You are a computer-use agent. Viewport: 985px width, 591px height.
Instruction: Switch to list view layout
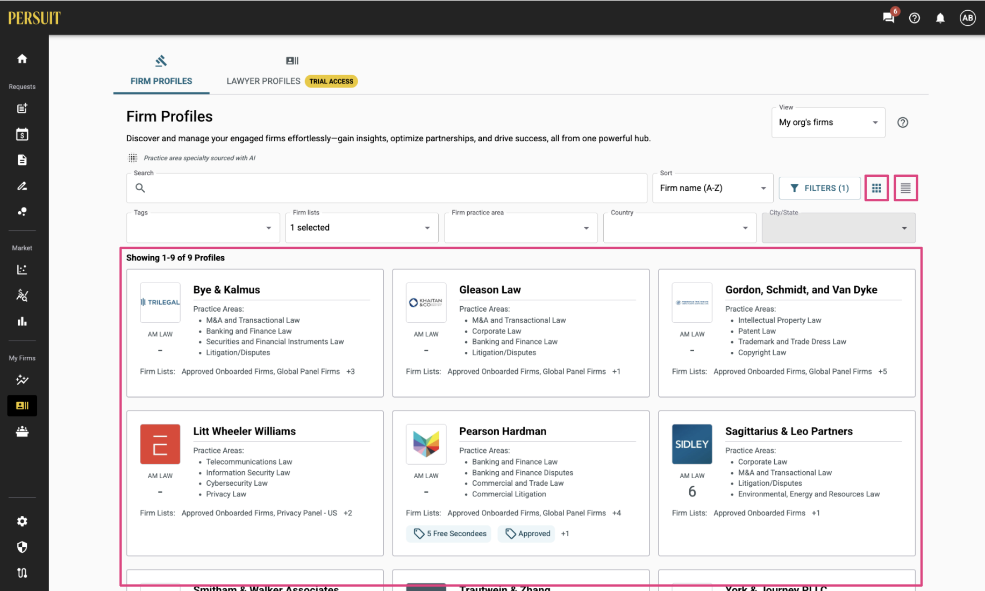click(906, 188)
